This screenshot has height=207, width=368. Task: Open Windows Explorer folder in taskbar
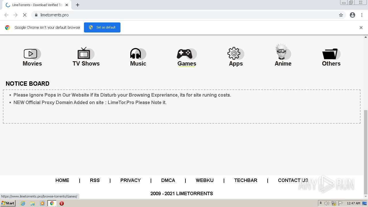(x=32, y=203)
